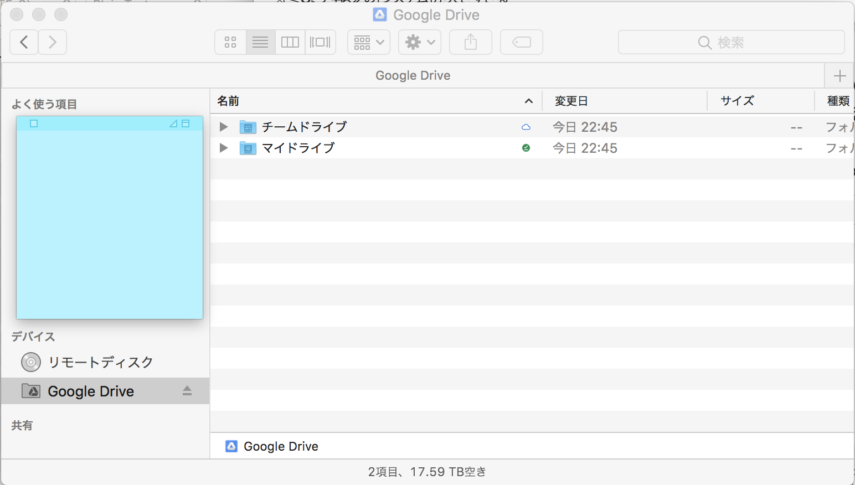The image size is (855, 485).
Task: Switch to icon view in toolbar
Action: click(x=230, y=42)
